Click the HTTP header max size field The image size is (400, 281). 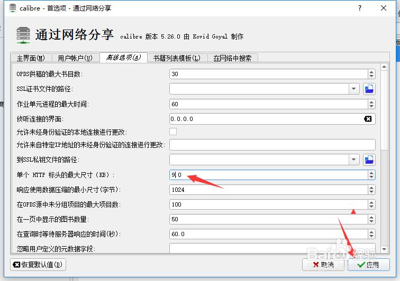[x=268, y=175]
